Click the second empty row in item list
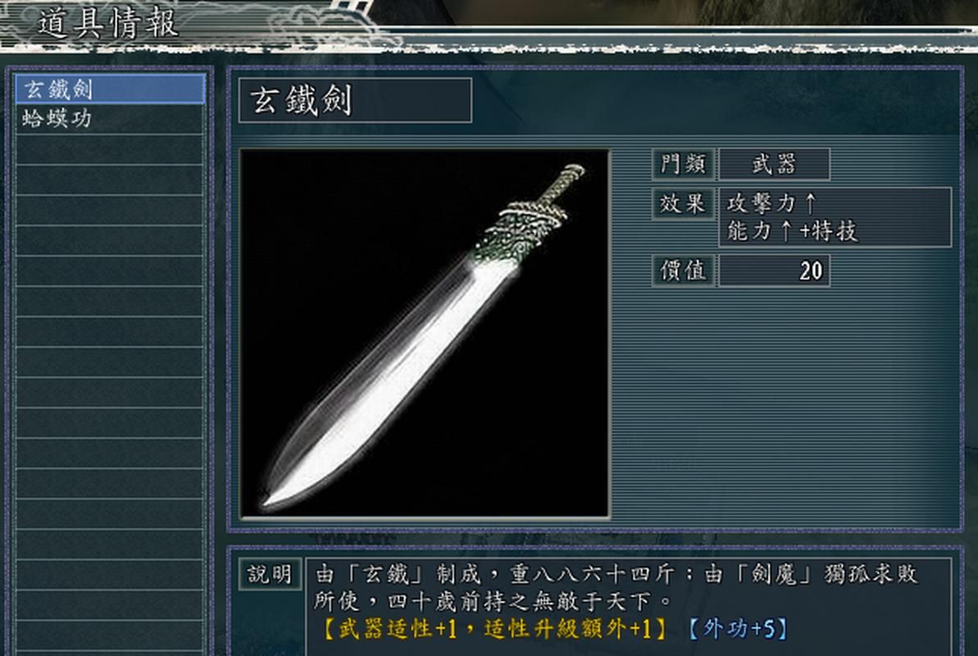Screen dimensions: 978x656 (110, 180)
